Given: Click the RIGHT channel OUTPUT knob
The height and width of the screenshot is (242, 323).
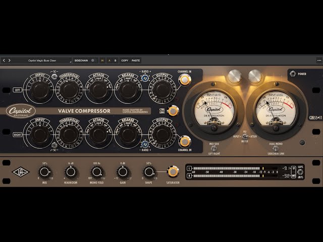Looking at the screenshot, I should click(162, 135).
